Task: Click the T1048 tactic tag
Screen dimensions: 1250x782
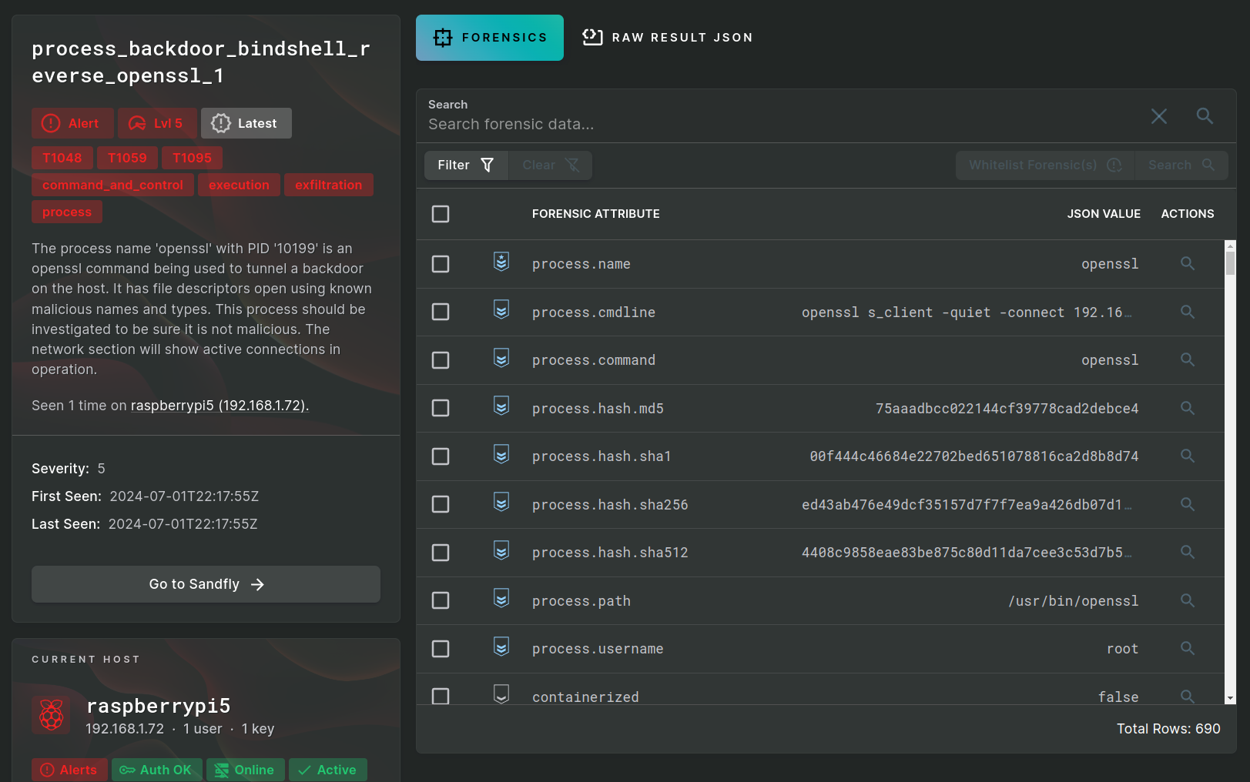Action: point(62,158)
